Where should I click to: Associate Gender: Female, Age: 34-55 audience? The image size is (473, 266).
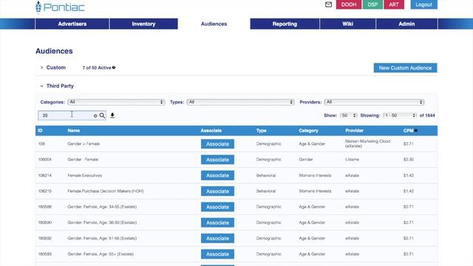(x=217, y=207)
